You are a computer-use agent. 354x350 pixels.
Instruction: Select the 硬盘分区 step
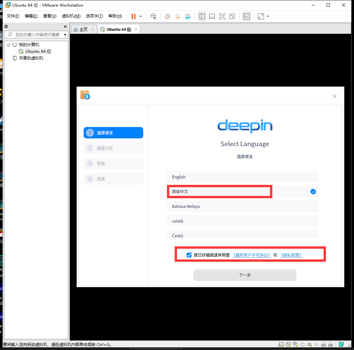pyautogui.click(x=113, y=148)
